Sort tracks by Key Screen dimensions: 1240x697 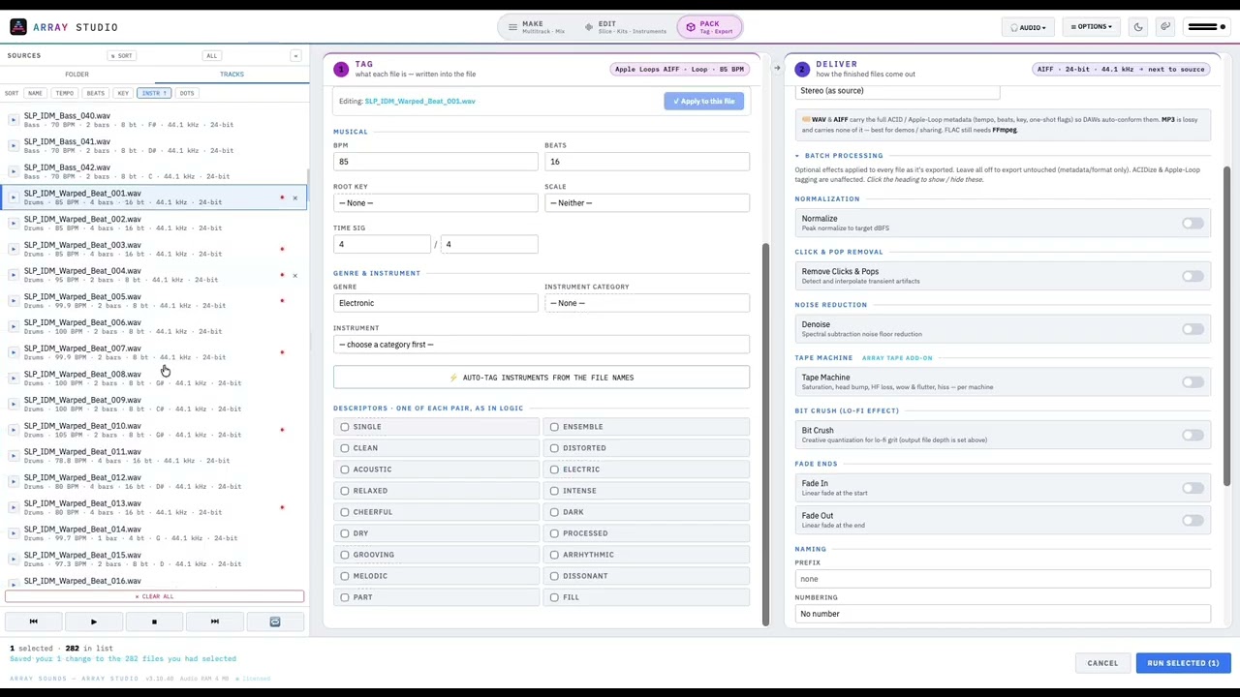coord(123,93)
